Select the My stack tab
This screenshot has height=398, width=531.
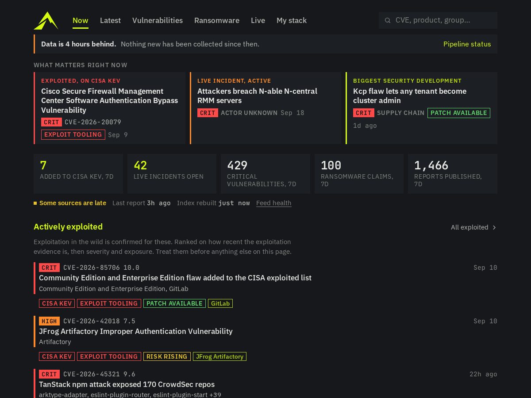click(292, 20)
